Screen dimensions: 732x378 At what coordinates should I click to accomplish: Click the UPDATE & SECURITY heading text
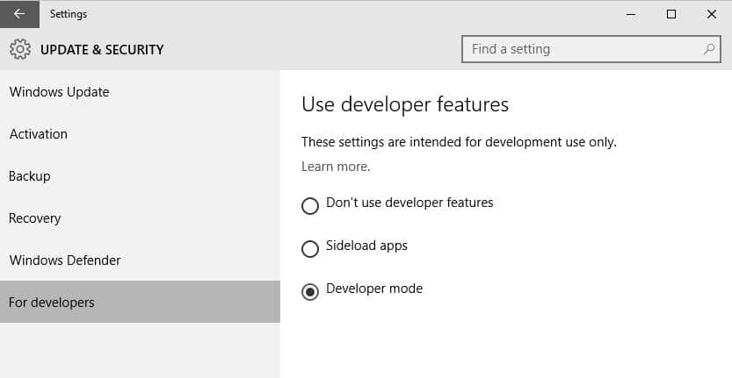click(102, 50)
